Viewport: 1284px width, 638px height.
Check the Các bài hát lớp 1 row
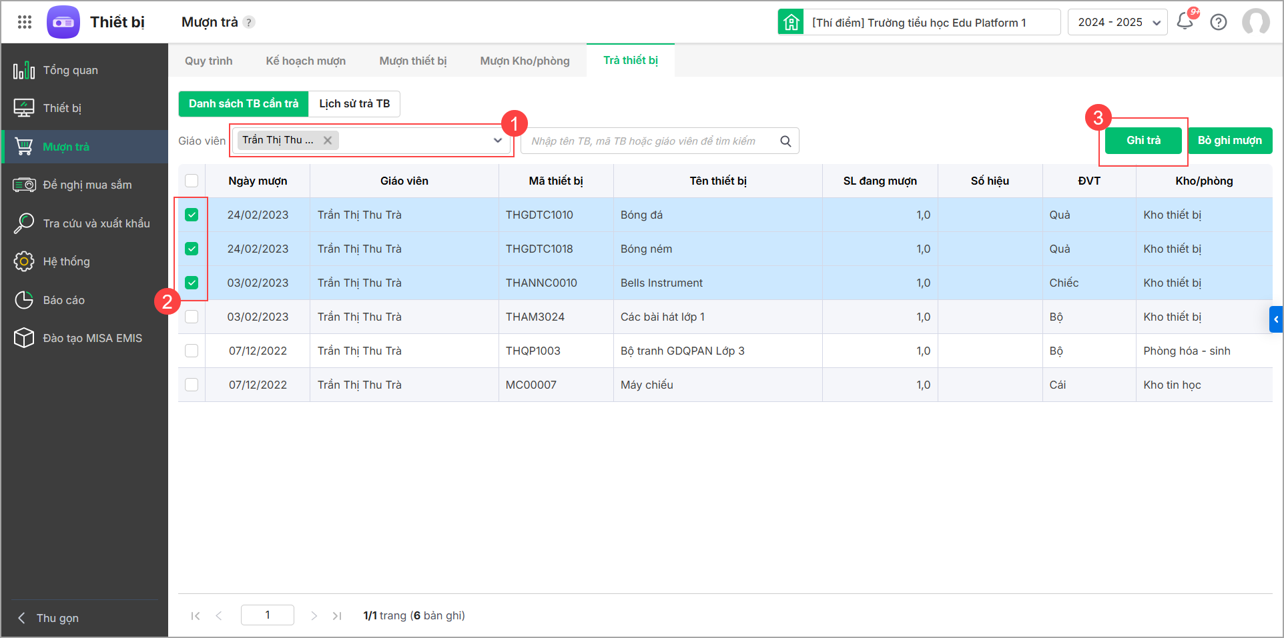click(192, 317)
